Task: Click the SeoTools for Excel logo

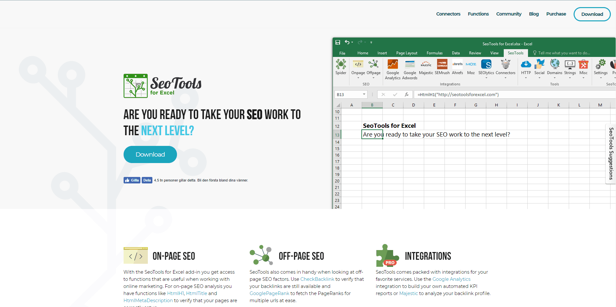Action: pos(162,86)
